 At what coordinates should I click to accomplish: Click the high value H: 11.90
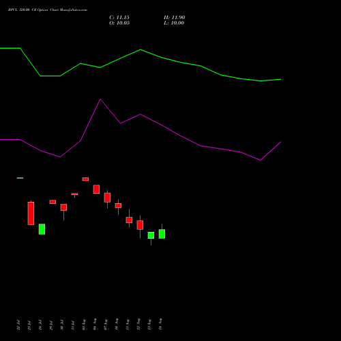(x=174, y=18)
